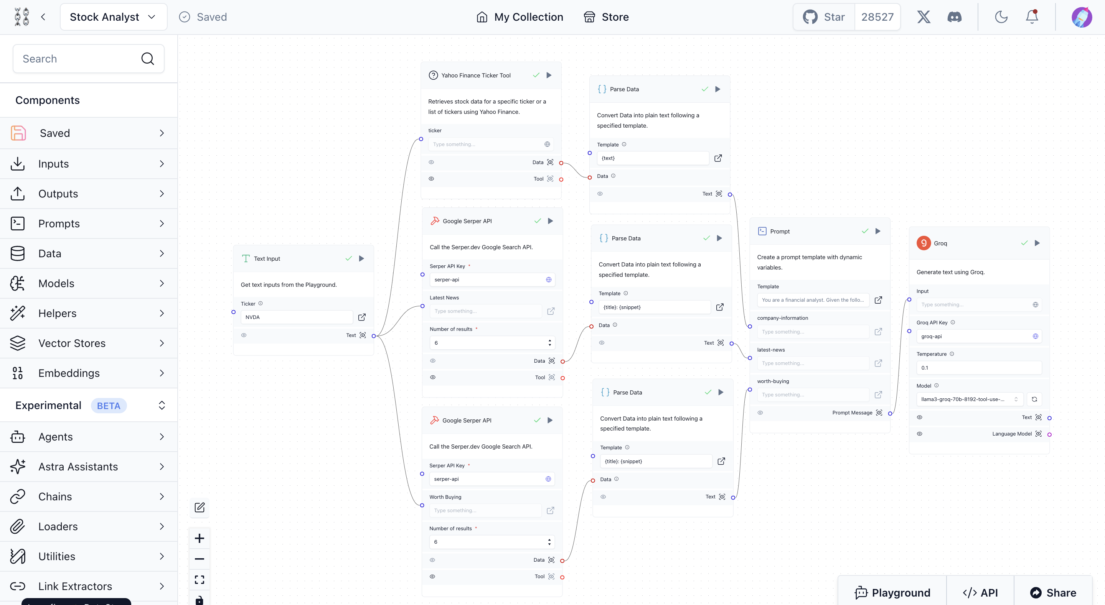This screenshot has width=1105, height=605.
Task: Zoom out on the canvas
Action: click(x=200, y=559)
